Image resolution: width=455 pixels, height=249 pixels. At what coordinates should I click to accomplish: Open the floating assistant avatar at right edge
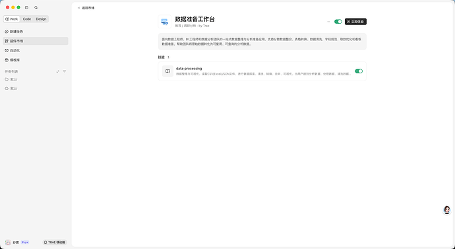point(447,210)
